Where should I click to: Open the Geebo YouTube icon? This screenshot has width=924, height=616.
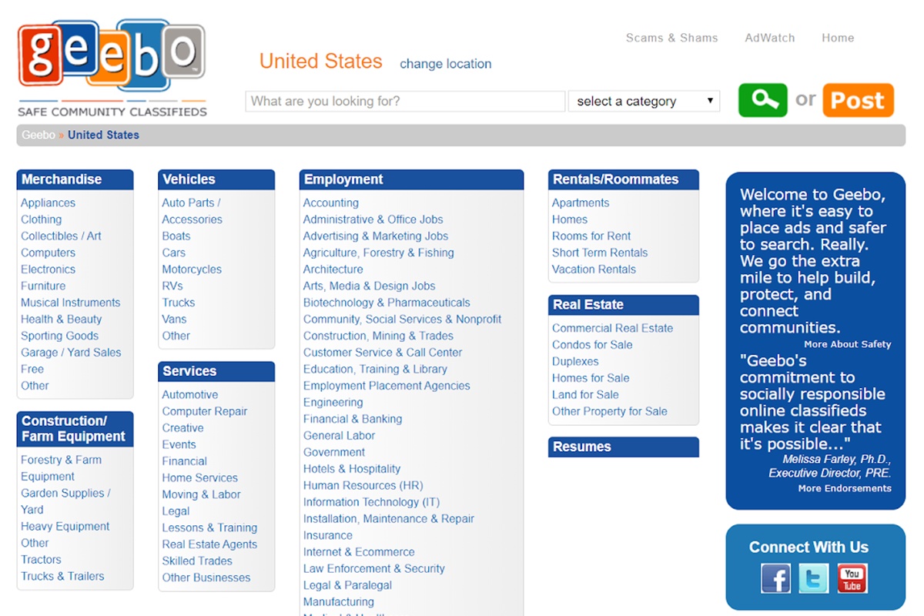[852, 578]
